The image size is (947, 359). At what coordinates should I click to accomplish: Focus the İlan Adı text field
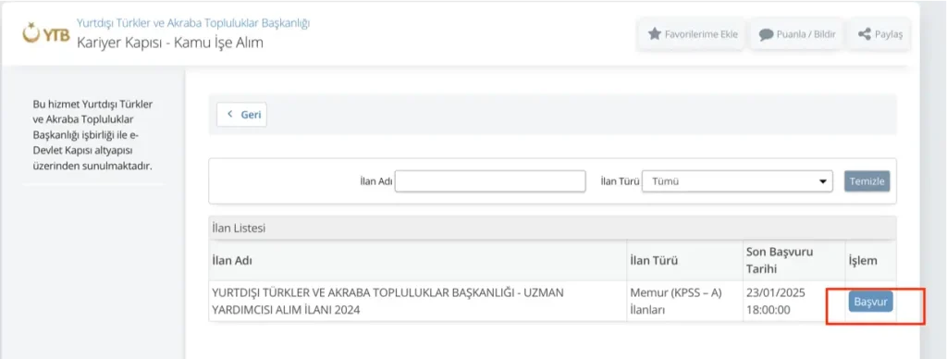click(x=490, y=181)
